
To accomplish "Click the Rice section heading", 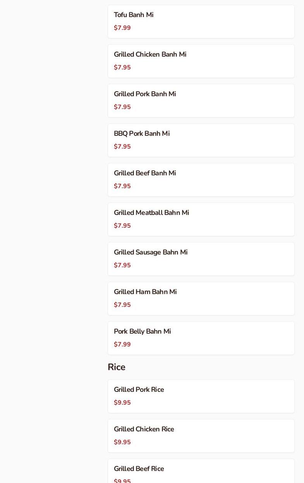I will coord(117,367).
